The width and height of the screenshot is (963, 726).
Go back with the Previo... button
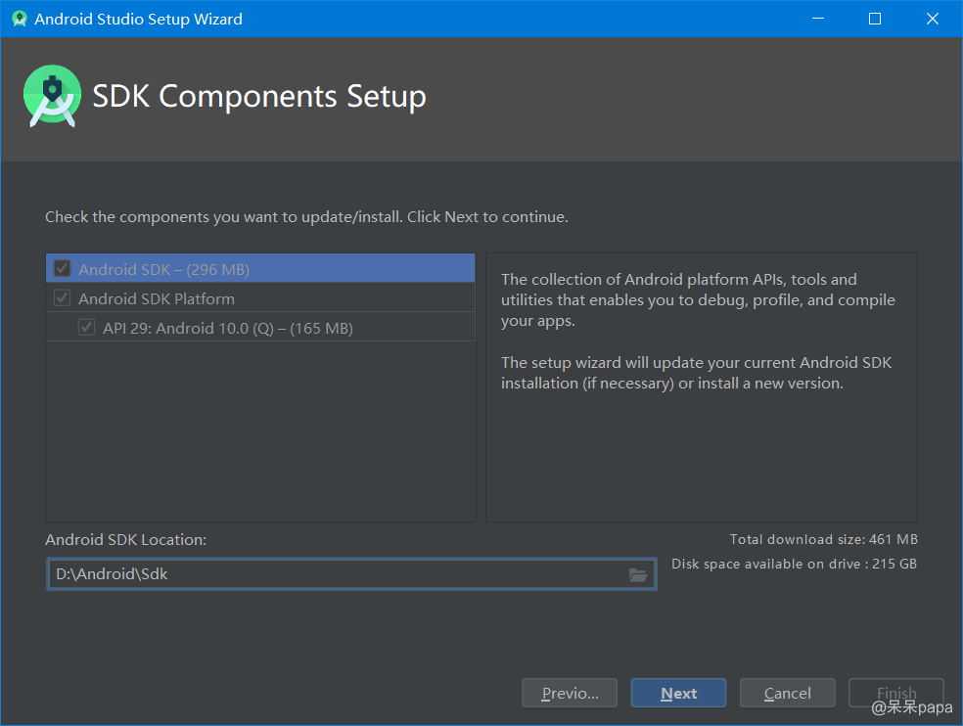(x=570, y=694)
